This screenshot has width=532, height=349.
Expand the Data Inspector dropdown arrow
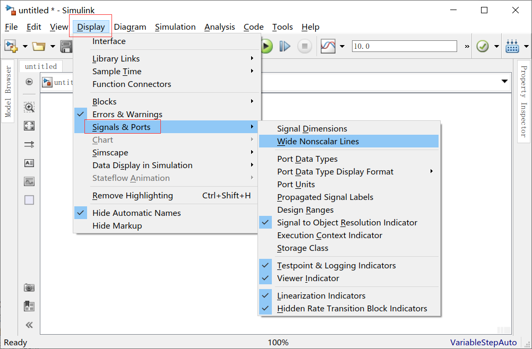point(342,46)
